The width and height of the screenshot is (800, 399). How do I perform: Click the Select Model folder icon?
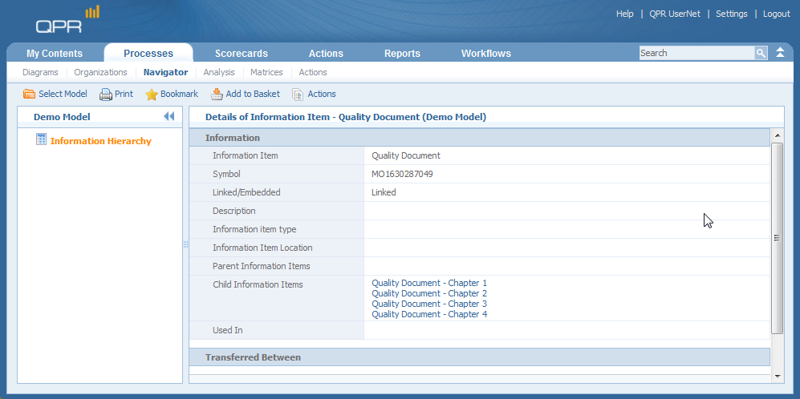[x=30, y=94]
